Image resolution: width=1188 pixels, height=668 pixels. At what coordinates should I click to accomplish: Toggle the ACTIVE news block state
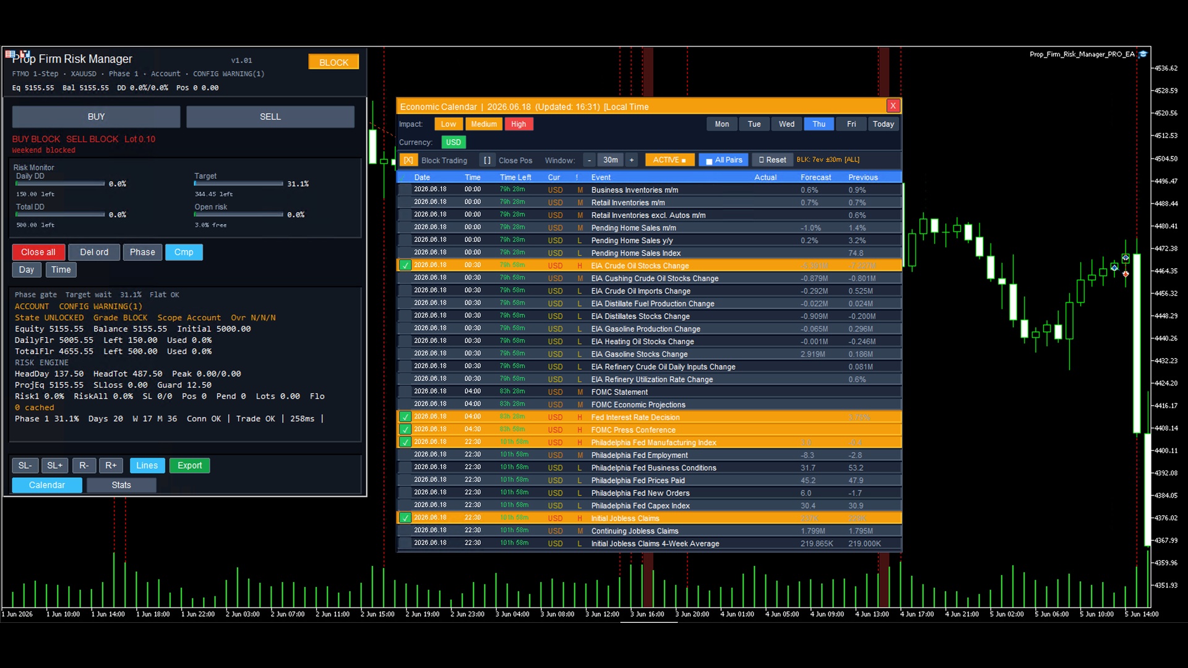pos(669,160)
